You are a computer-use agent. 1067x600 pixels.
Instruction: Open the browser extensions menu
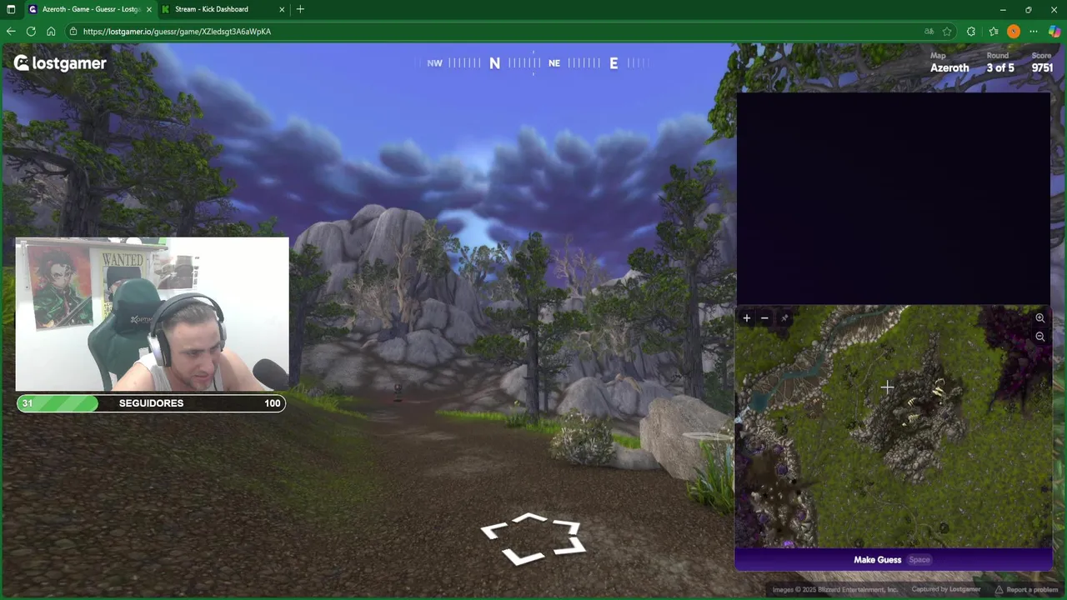[971, 32]
